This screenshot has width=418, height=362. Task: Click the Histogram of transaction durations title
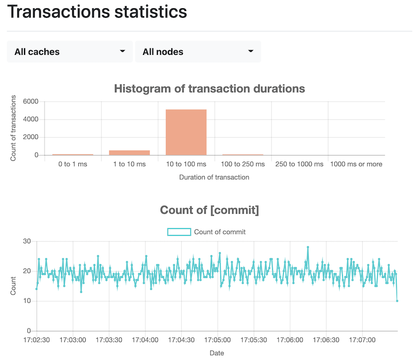tap(209, 89)
